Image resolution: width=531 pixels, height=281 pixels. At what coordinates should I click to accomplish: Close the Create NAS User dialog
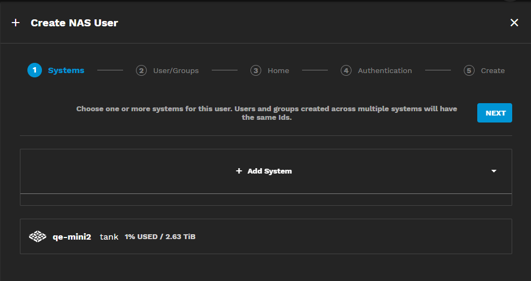point(514,23)
